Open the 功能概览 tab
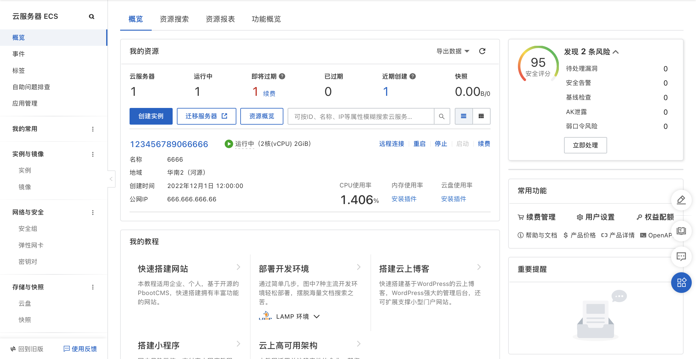 pyautogui.click(x=266, y=19)
